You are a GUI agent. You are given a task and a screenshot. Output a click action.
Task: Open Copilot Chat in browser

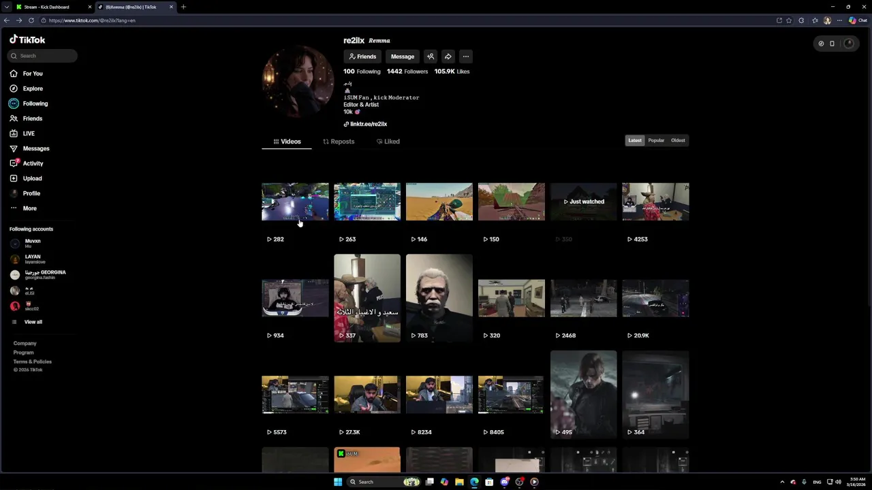(x=858, y=20)
